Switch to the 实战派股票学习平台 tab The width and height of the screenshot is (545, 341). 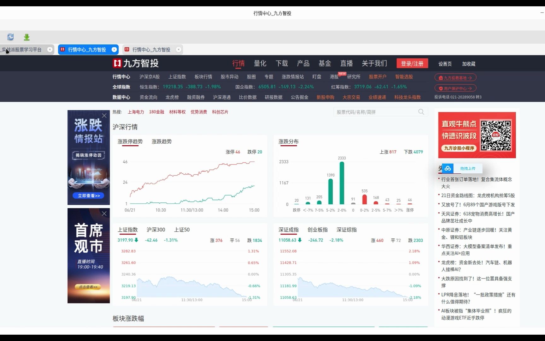pos(22,49)
